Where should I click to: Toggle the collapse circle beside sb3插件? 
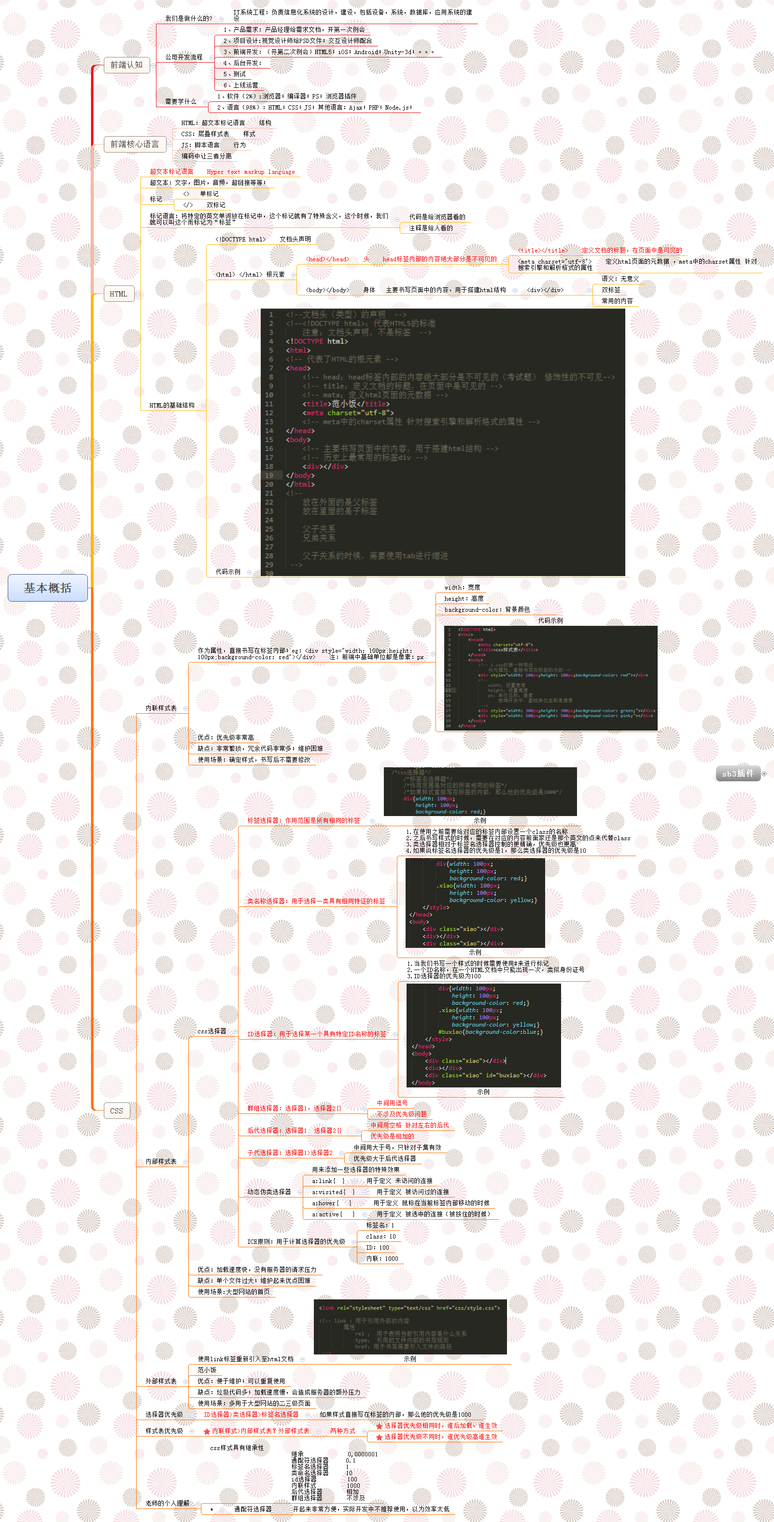[764, 774]
